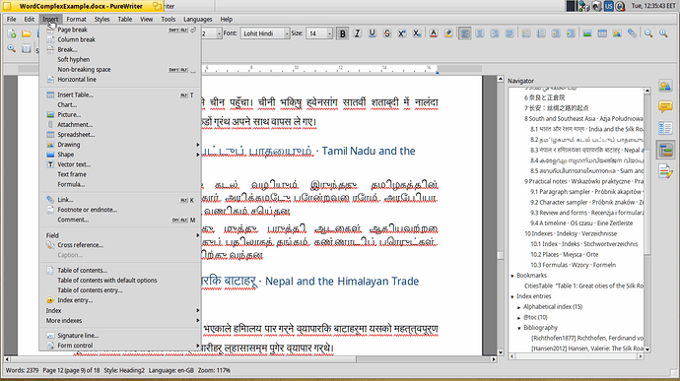
Task: Click the font color icon
Action: [x=434, y=33]
